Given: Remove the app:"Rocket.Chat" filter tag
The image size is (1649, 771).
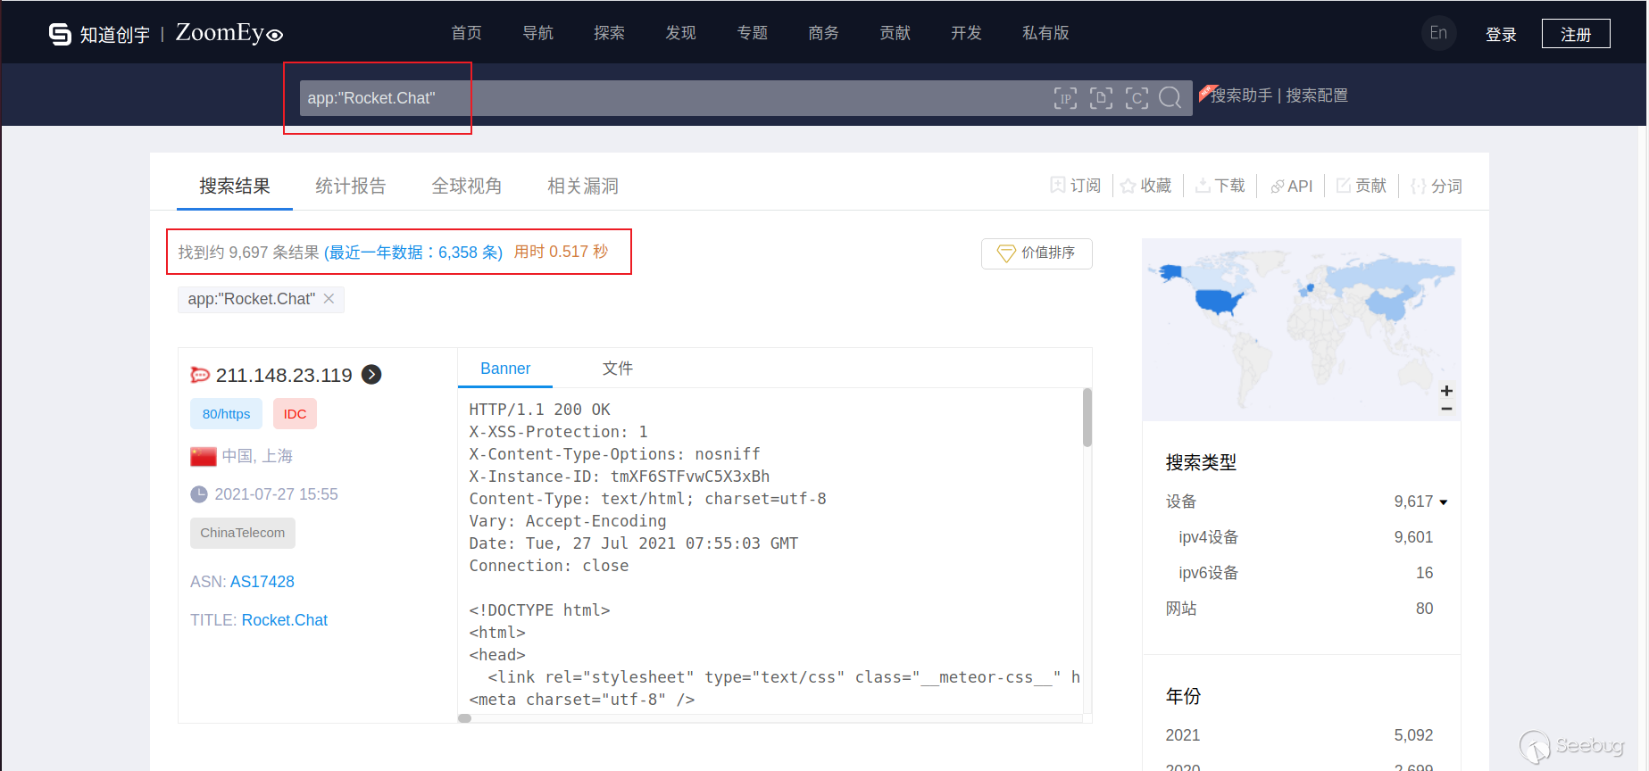Looking at the screenshot, I should tap(329, 299).
